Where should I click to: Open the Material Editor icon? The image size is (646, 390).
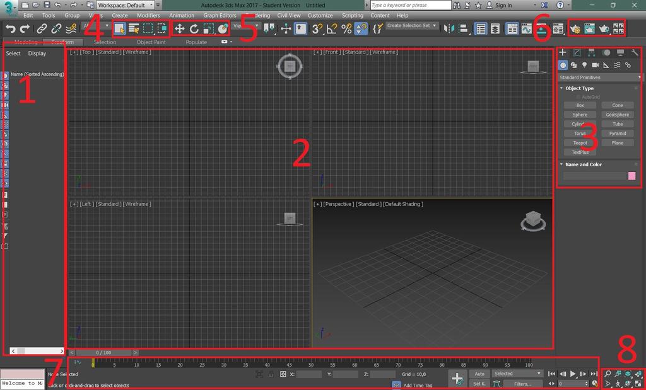point(558,28)
